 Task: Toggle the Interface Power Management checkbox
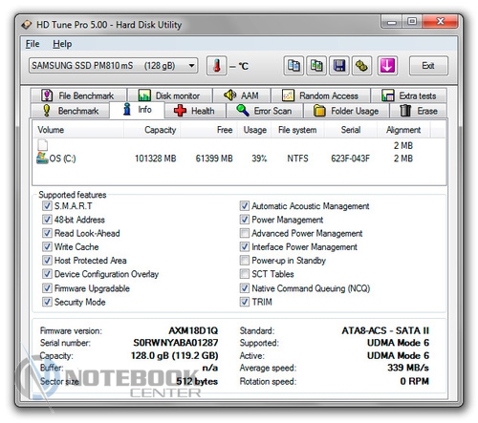(245, 246)
